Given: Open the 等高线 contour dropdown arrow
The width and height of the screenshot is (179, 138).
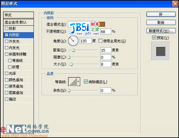Looking at the screenshot, I should pyautogui.click(x=78, y=82).
